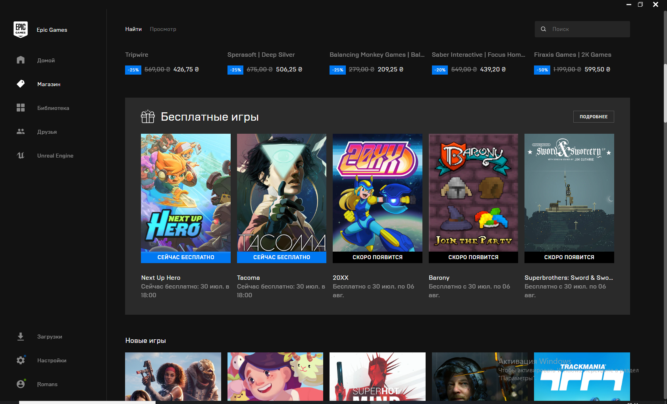667x404 pixels.
Task: Click the Barony title text
Action: pos(439,278)
